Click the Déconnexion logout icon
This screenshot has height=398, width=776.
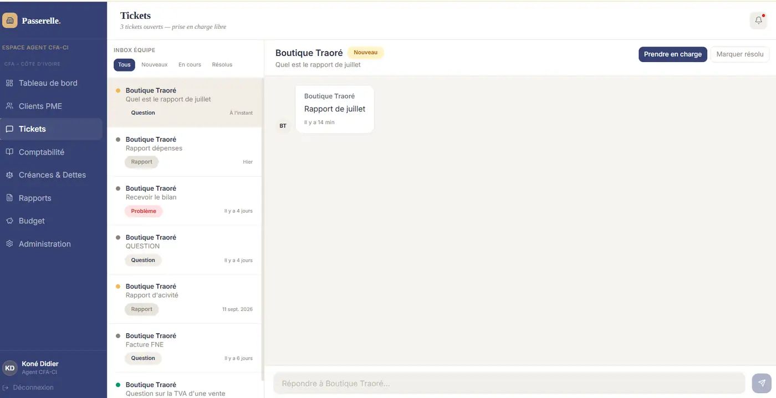point(6,387)
